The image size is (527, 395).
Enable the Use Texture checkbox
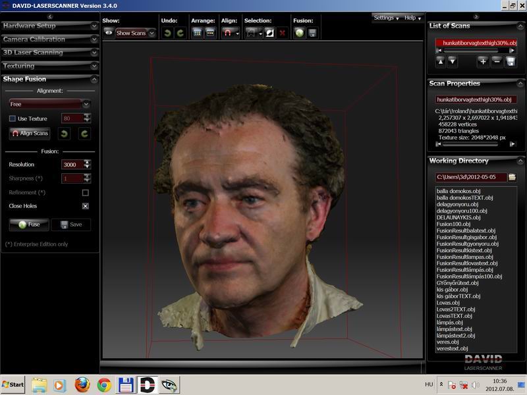tap(13, 118)
